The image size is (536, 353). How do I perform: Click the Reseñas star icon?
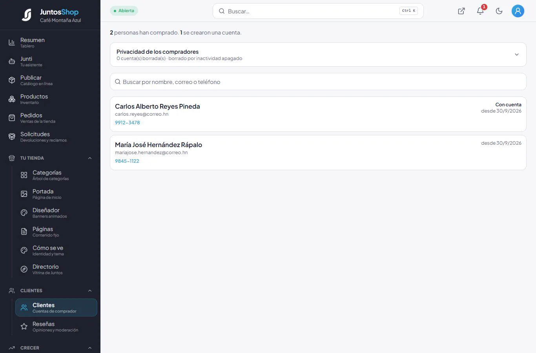click(x=24, y=326)
